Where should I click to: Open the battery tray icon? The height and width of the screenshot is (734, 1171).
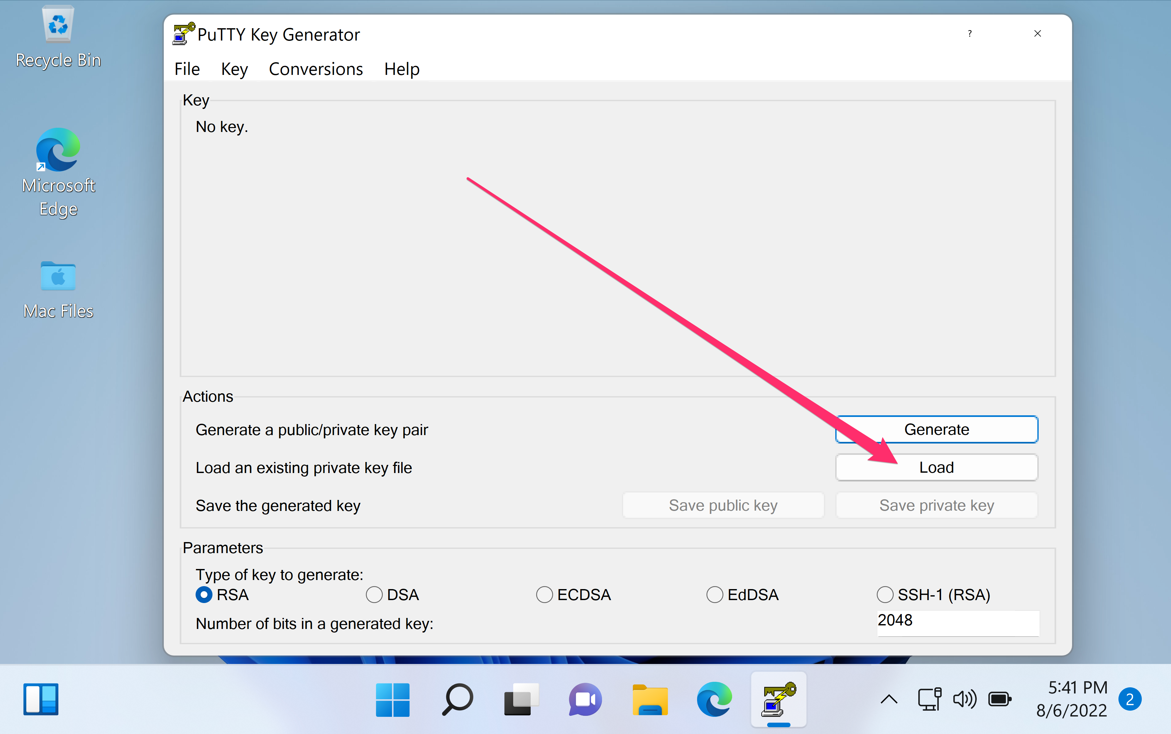[999, 700]
